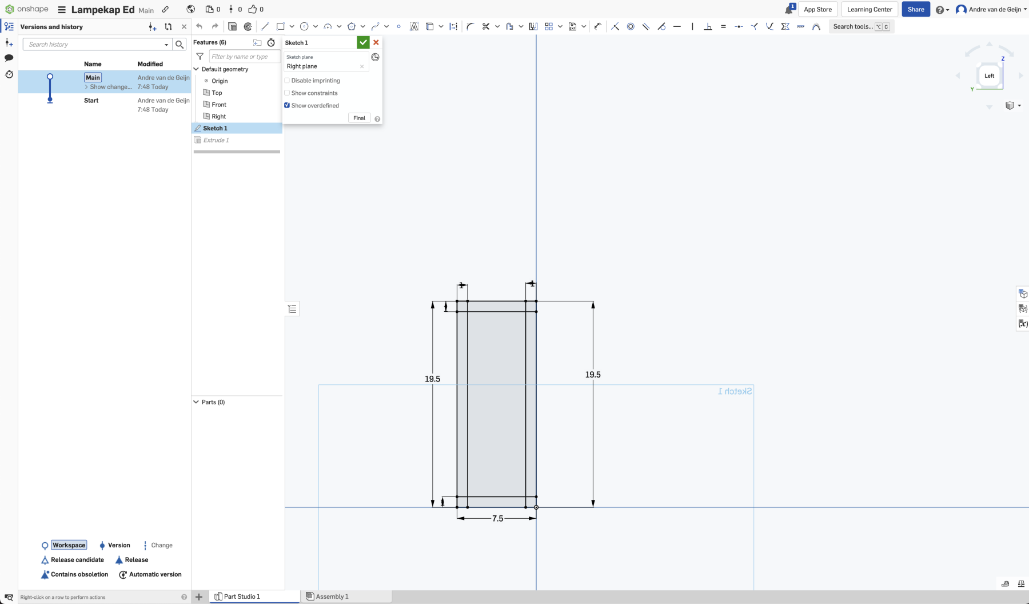1029x604 pixels.
Task: Click the Final button in sketch dialog
Action: 359,118
